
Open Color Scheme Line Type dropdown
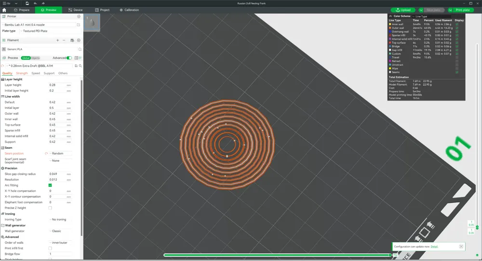click(431, 16)
